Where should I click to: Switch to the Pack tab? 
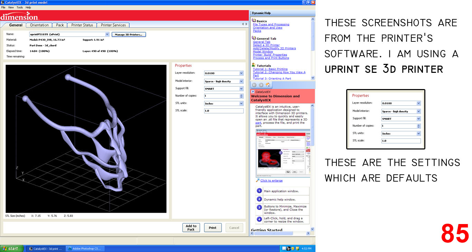(60, 25)
